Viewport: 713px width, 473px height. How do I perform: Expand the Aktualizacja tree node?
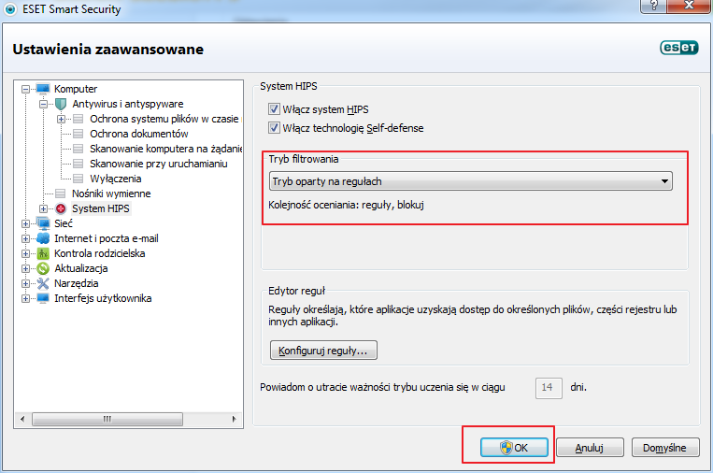point(25,269)
